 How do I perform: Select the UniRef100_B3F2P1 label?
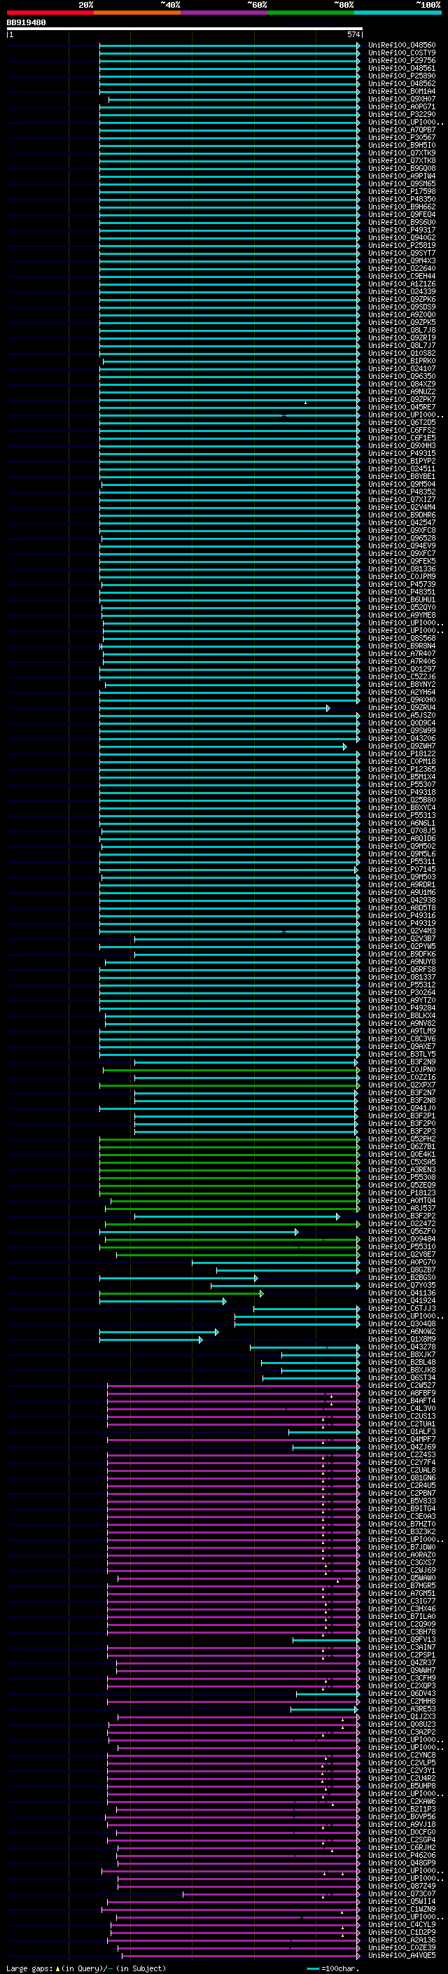(401, 1115)
